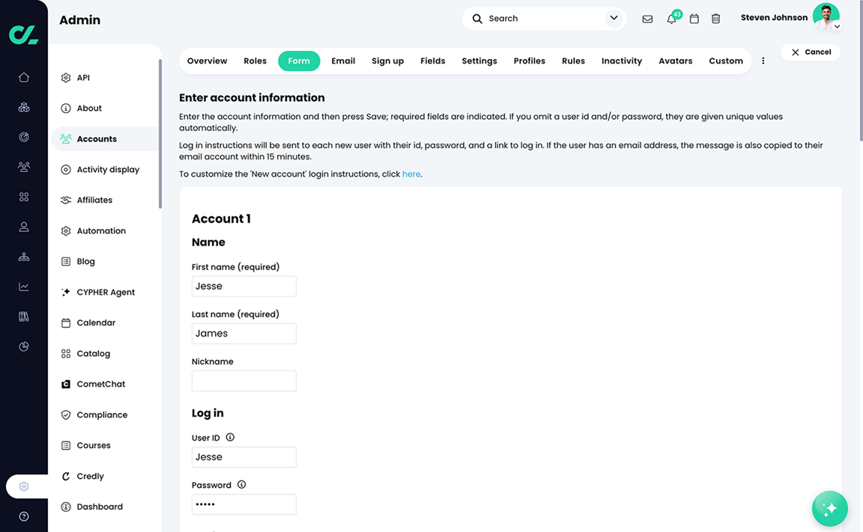Switch to the Roles tab
This screenshot has width=863, height=532.
pyautogui.click(x=255, y=61)
